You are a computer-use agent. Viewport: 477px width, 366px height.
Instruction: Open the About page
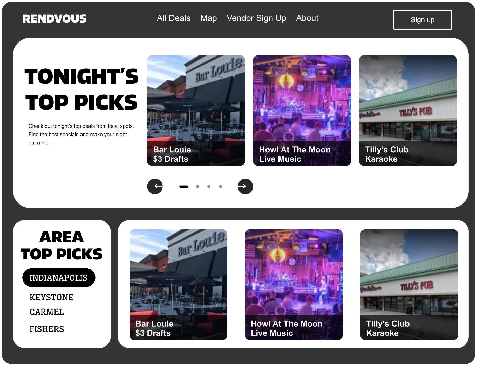(x=307, y=18)
